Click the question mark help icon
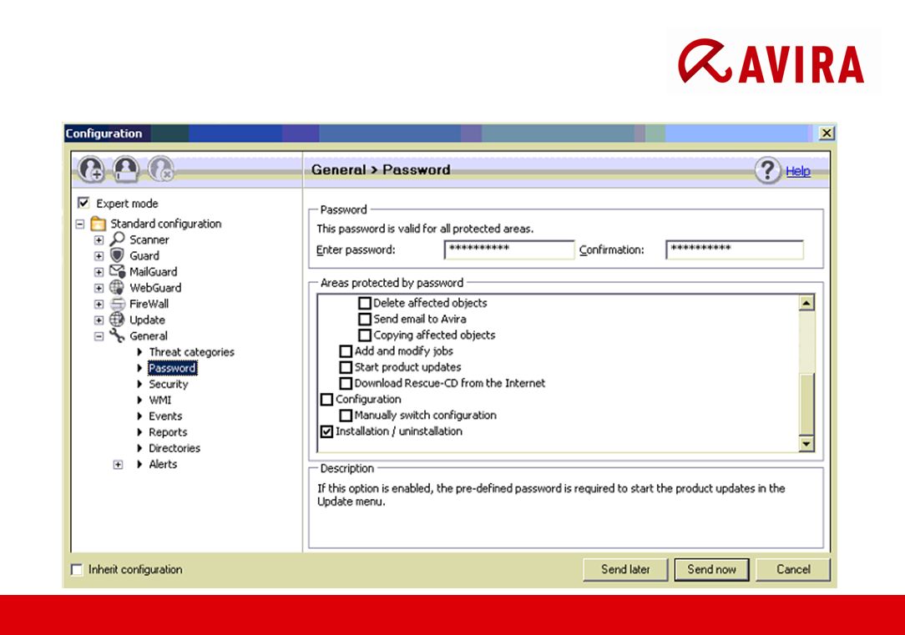This screenshot has height=635, width=905. click(767, 171)
